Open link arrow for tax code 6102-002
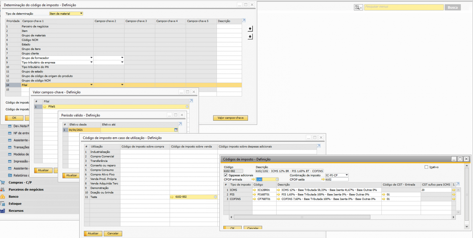The image size is (473, 238). click(172, 197)
